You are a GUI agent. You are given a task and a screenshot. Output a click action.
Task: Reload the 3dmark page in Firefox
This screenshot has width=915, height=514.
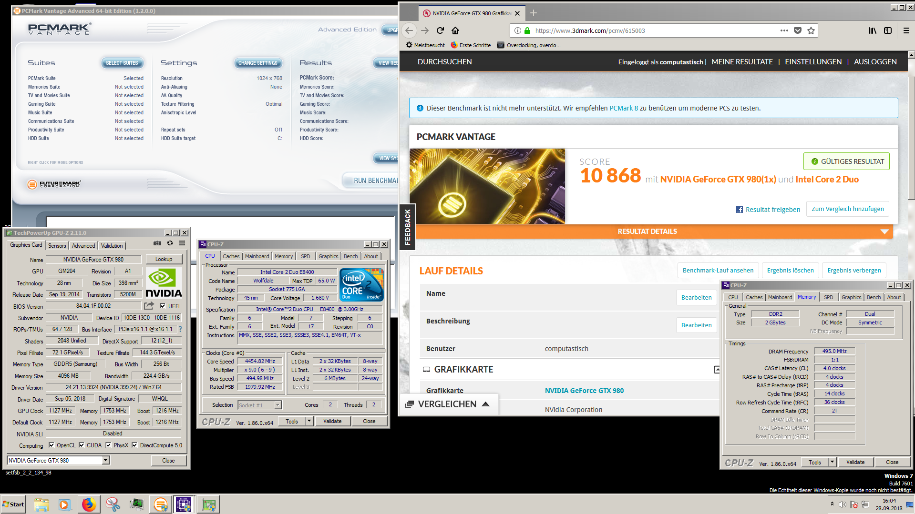pyautogui.click(x=440, y=30)
